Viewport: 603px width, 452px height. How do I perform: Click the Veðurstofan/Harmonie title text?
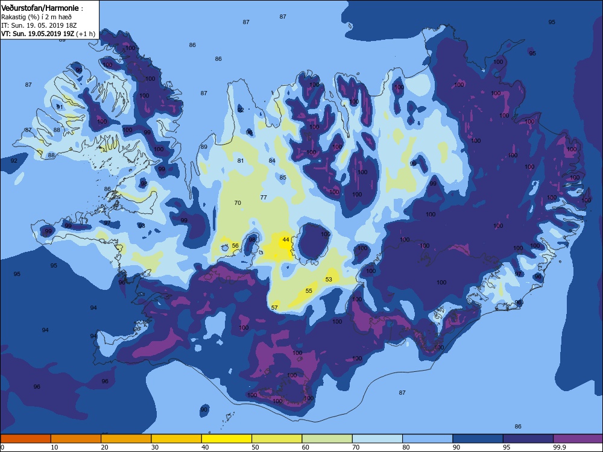click(x=40, y=8)
